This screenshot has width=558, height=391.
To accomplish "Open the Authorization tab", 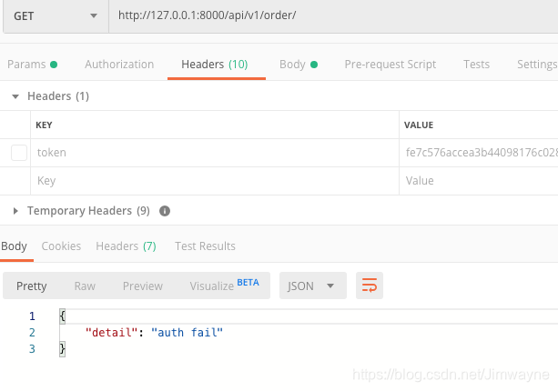I will click(119, 65).
